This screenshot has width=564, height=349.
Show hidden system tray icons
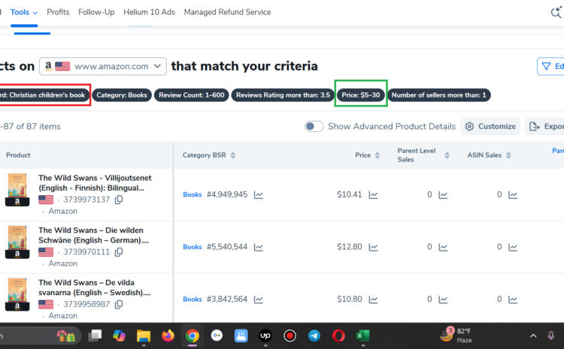coord(533,336)
